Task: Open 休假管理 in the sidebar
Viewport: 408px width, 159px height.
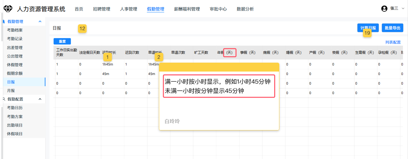Action: pos(15,65)
